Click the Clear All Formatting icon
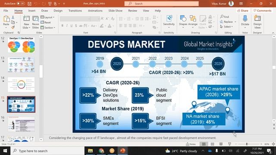Screen dimensions: 276x155 [113, 19]
